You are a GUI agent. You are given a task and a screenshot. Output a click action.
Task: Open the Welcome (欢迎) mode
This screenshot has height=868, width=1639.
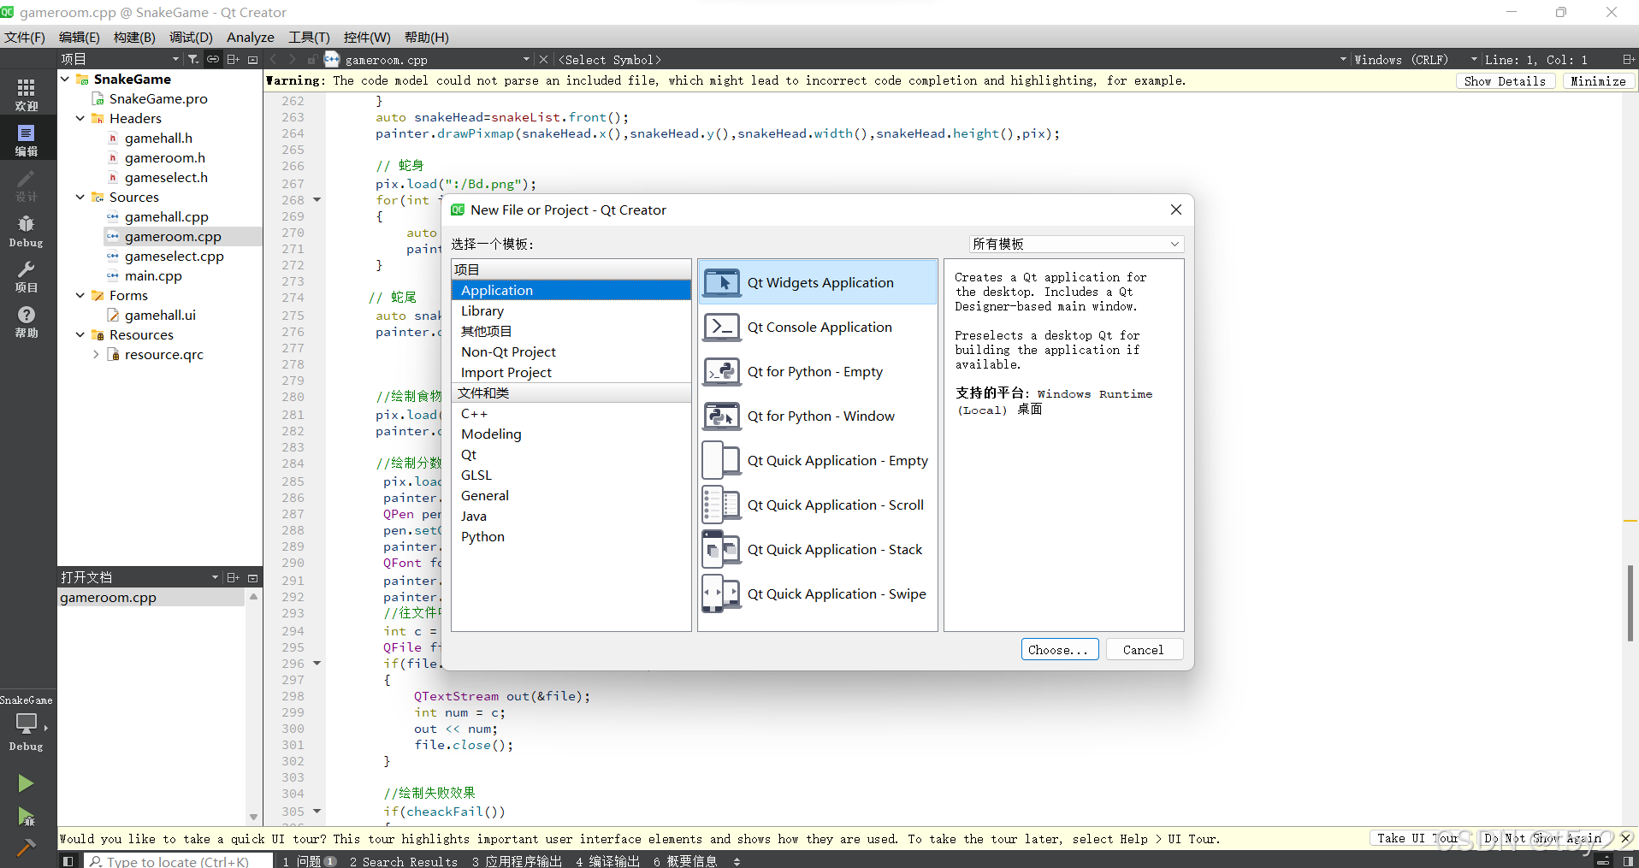(27, 94)
